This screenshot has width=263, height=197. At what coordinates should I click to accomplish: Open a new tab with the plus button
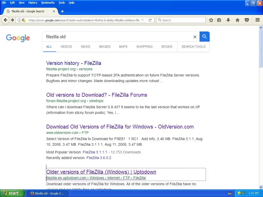point(62,11)
